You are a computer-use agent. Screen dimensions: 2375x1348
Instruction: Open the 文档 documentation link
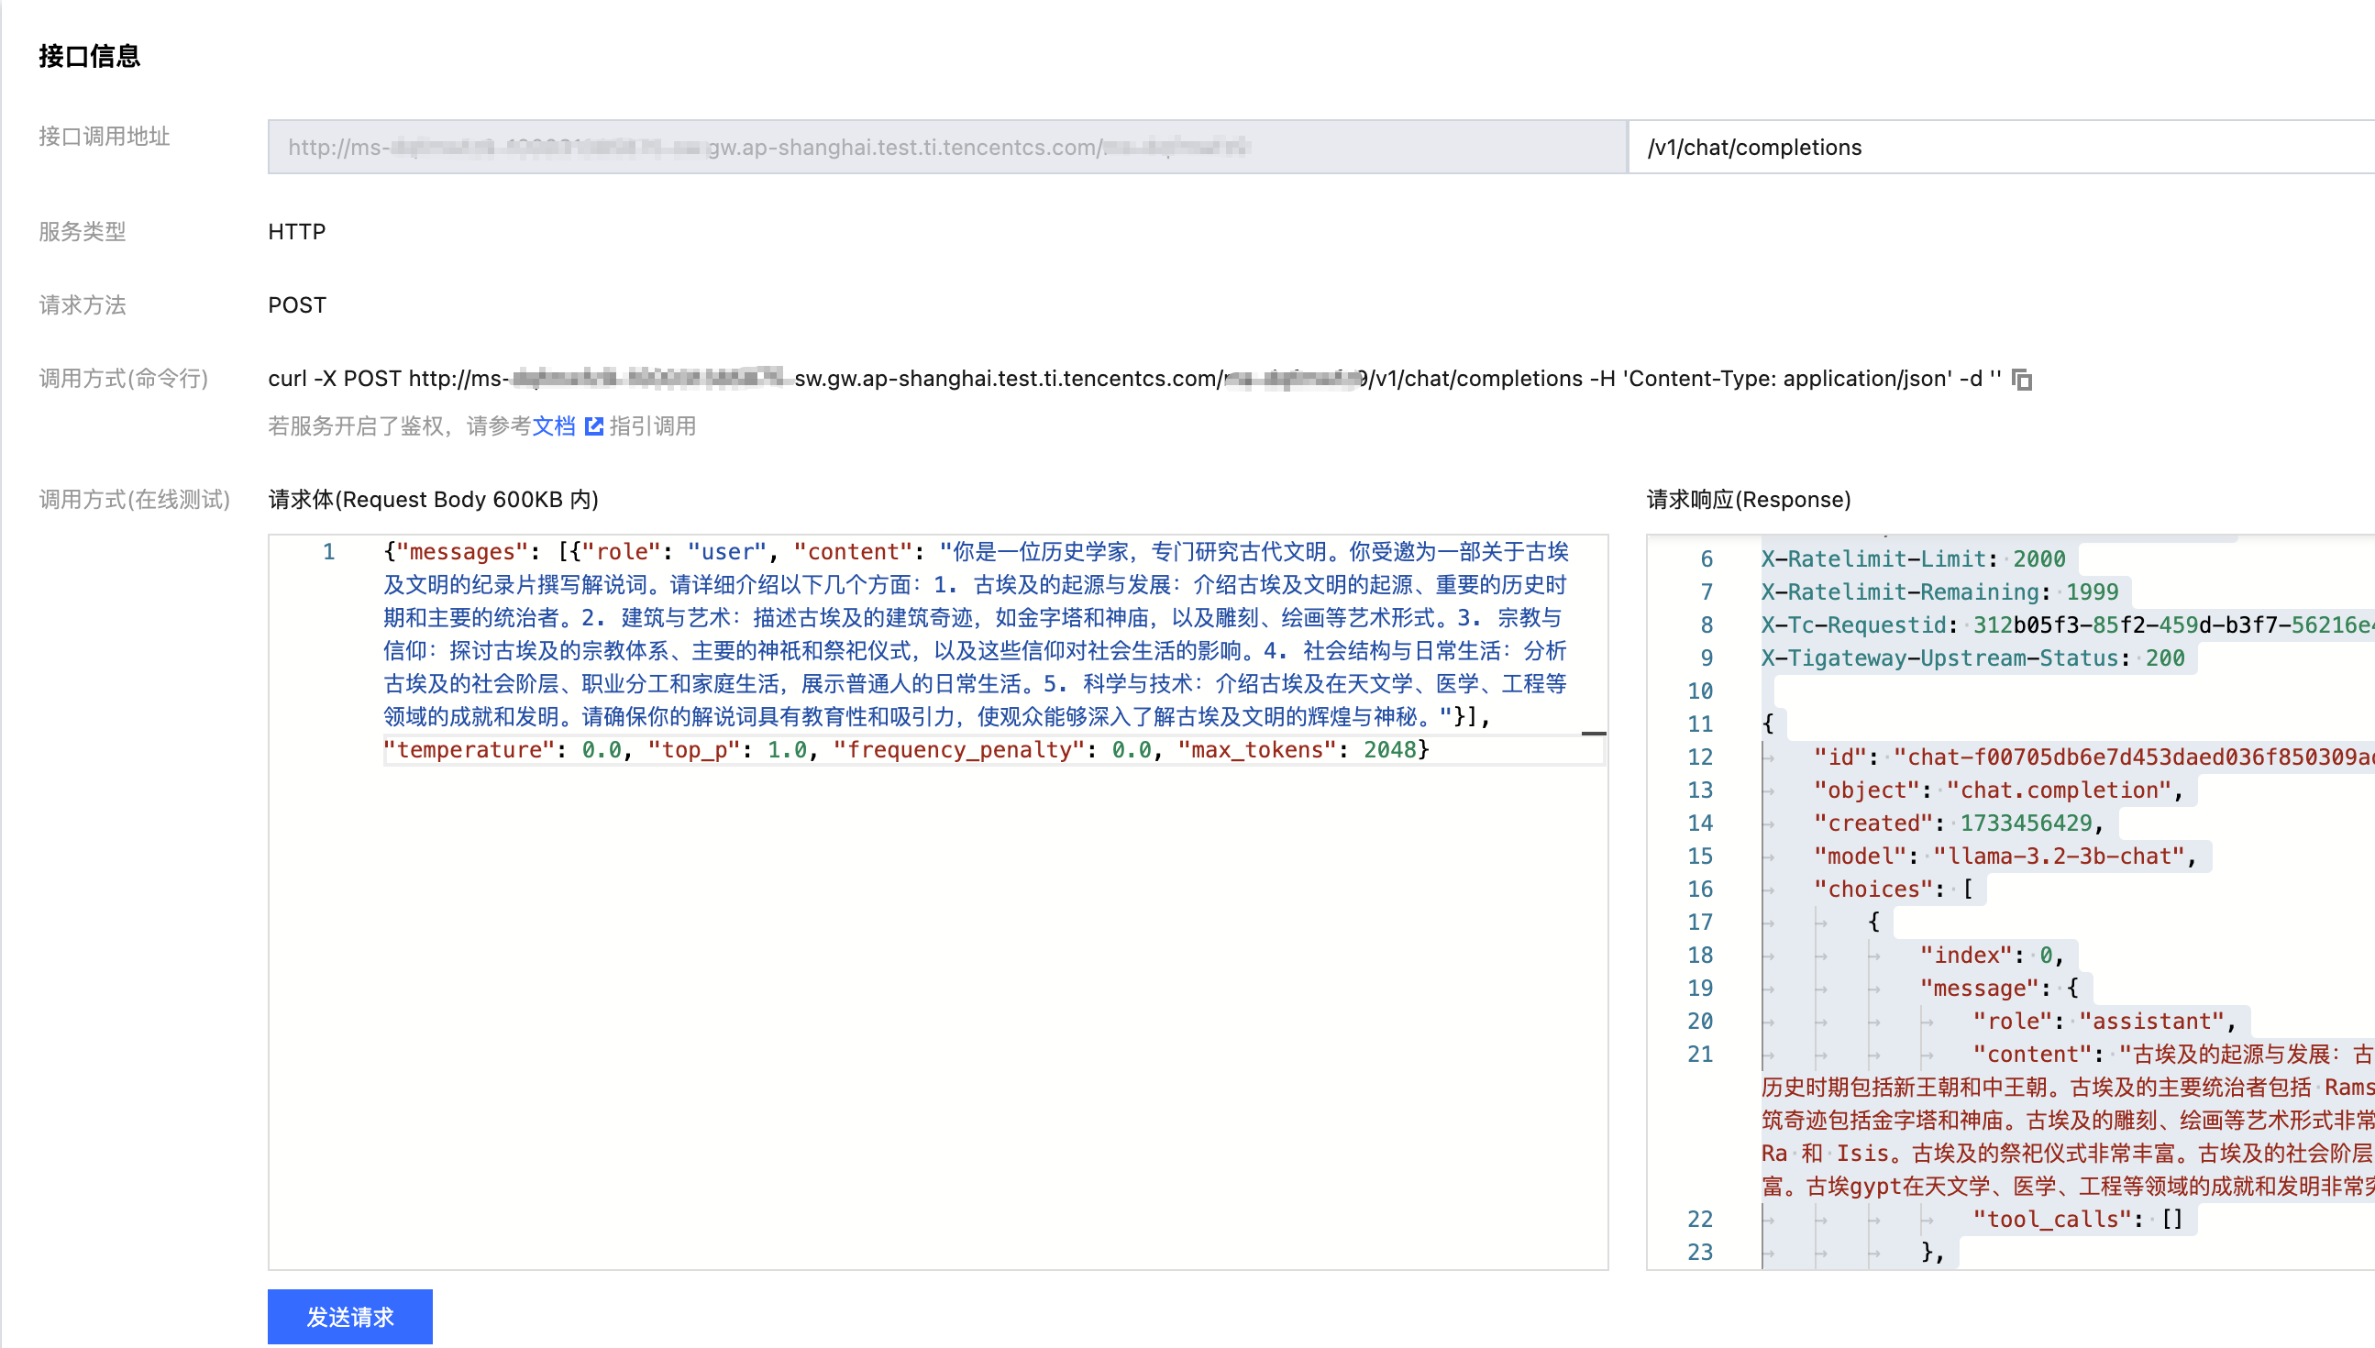click(x=554, y=425)
